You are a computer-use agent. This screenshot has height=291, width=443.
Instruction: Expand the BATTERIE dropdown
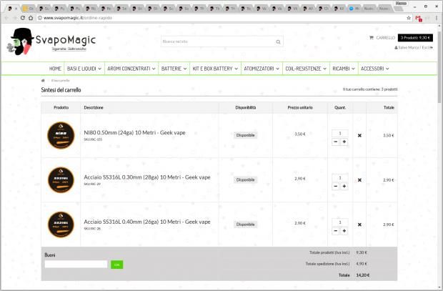click(x=174, y=69)
